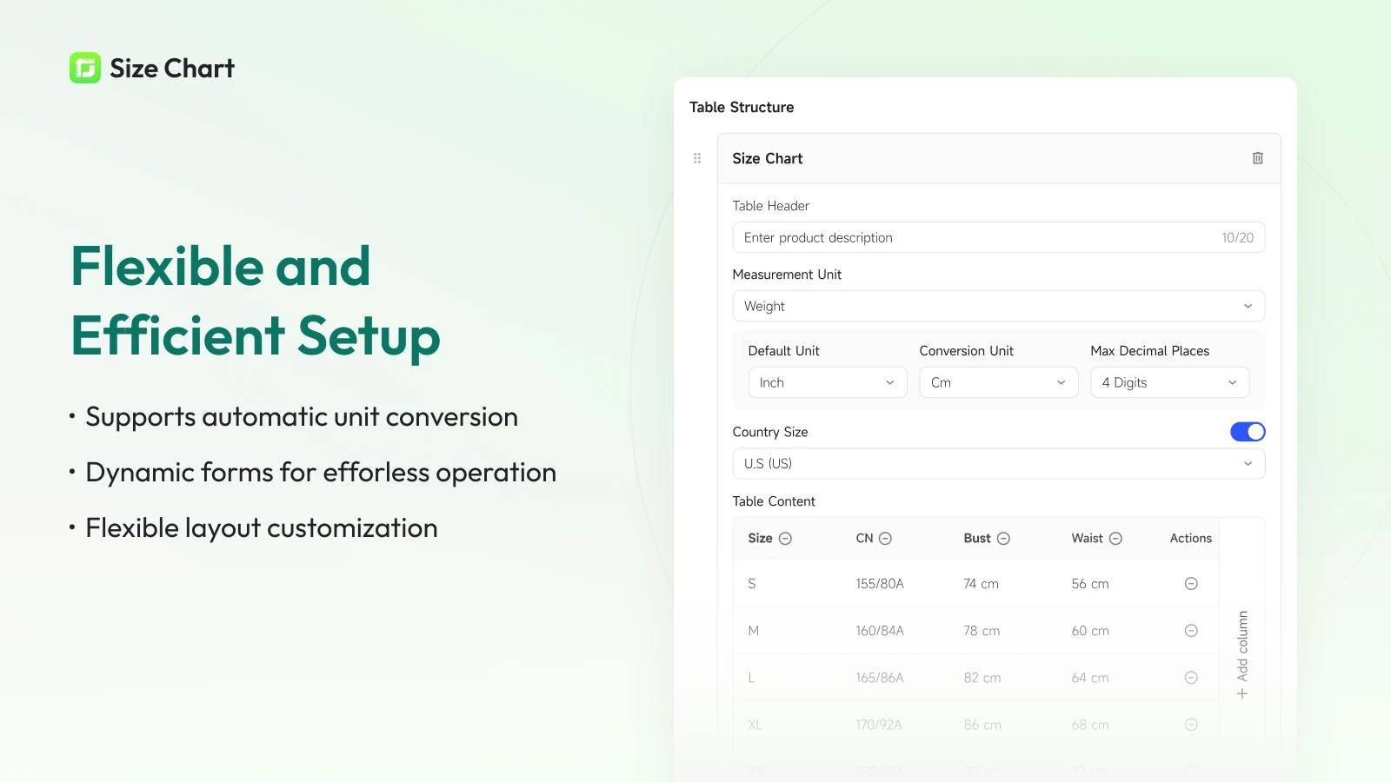Click the Size Chart block title
The width and height of the screenshot is (1391, 782).
(x=768, y=158)
